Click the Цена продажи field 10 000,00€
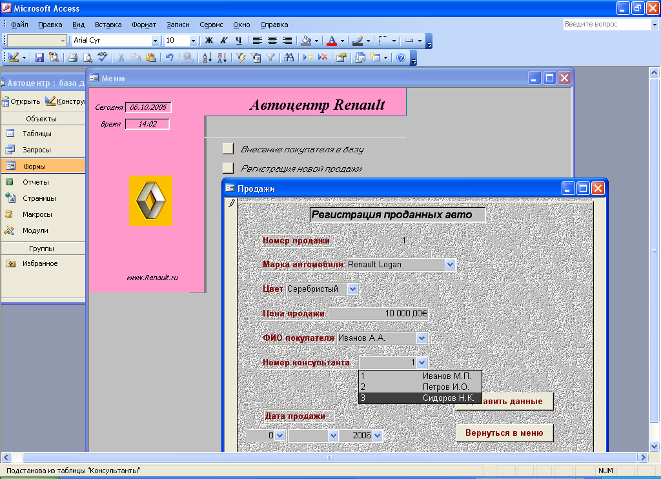 coord(378,313)
